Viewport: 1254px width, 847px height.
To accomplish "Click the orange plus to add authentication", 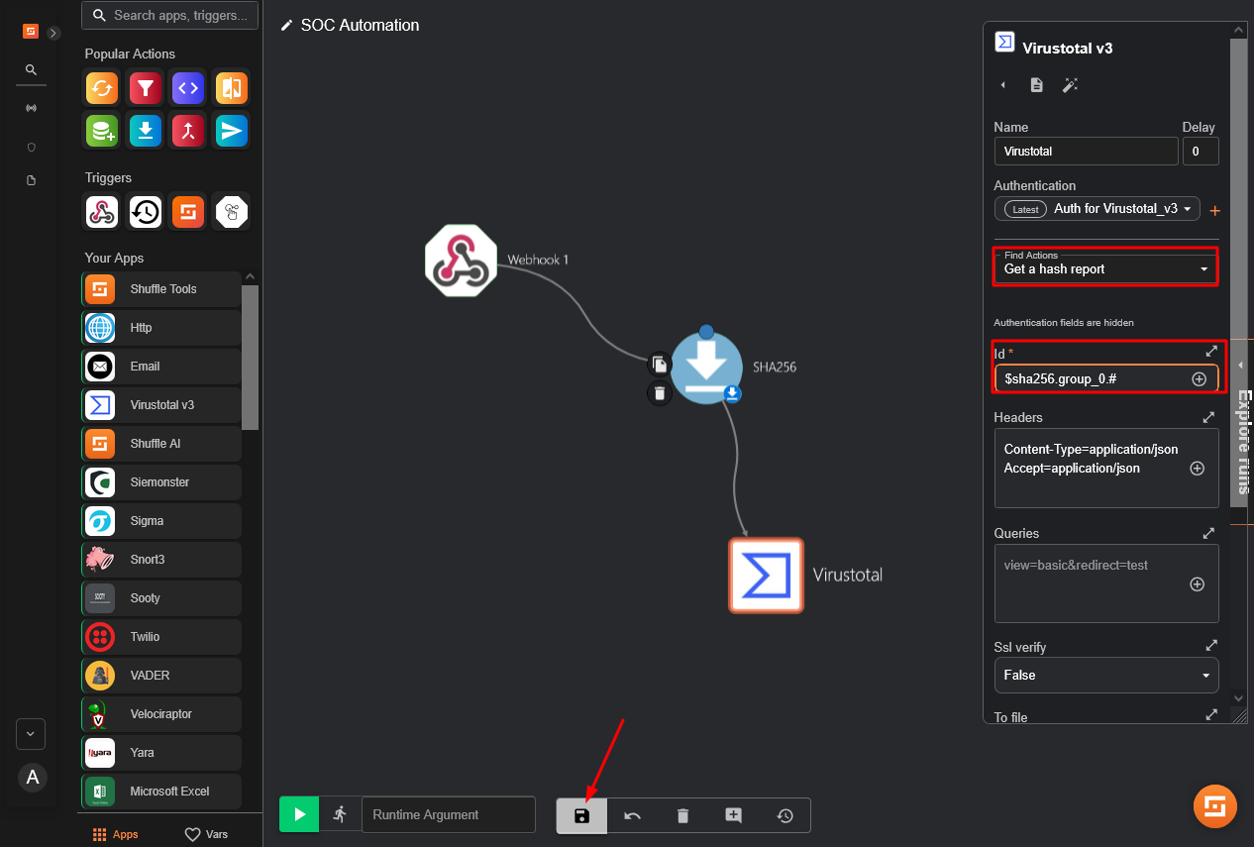I will pyautogui.click(x=1214, y=210).
